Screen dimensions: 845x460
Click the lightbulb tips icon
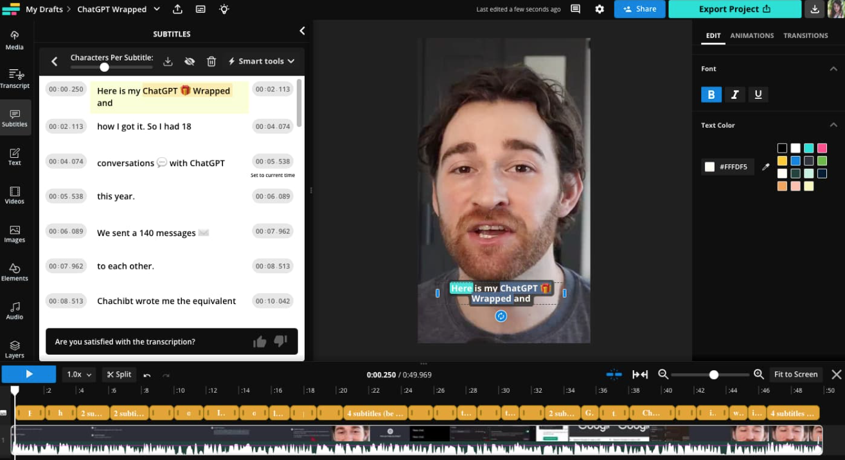tap(224, 9)
